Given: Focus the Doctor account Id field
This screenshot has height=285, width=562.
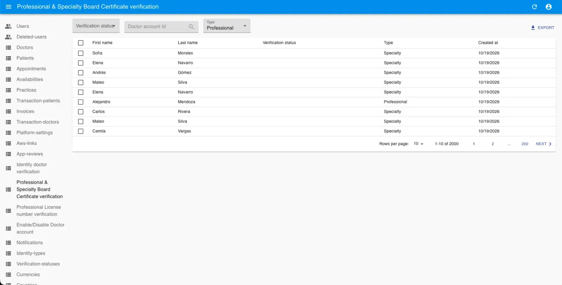Looking at the screenshot, I should coord(162,26).
